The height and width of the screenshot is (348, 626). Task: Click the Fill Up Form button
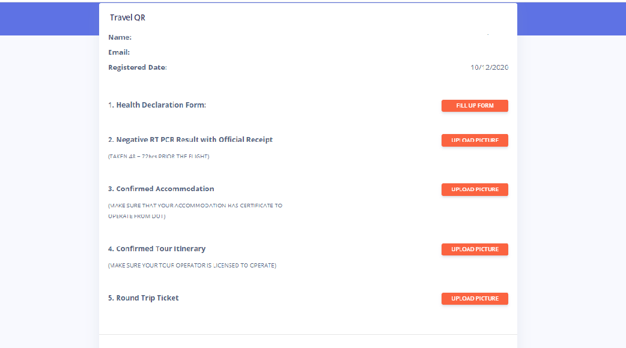click(x=475, y=106)
